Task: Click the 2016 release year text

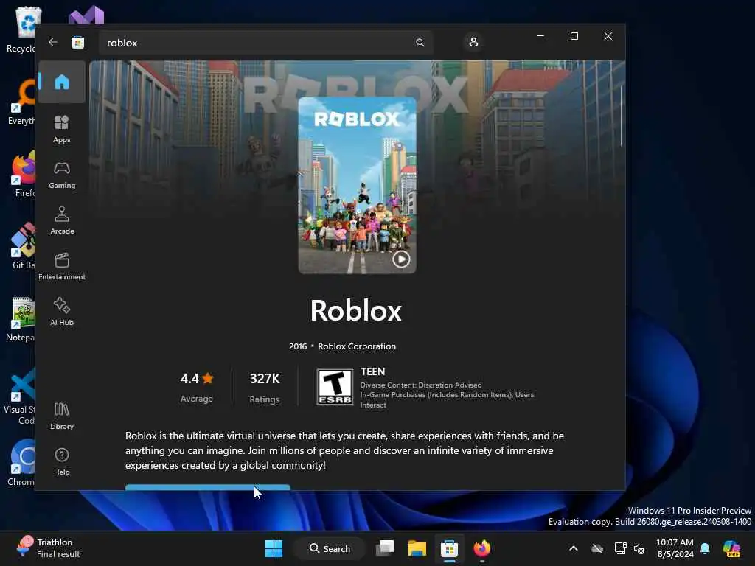Action: [x=298, y=346]
